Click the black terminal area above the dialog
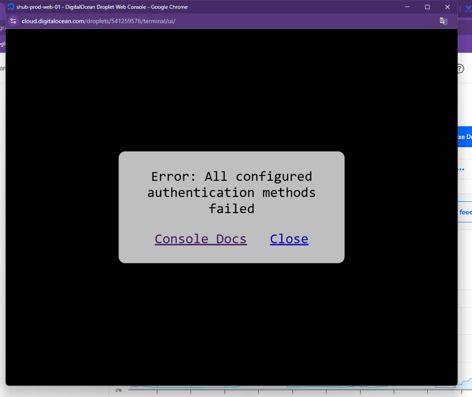 [231, 87]
